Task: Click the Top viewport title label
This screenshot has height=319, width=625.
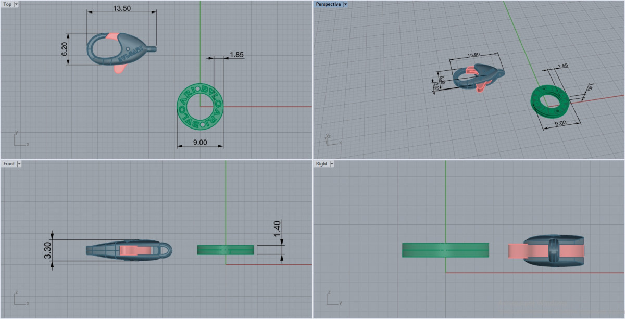Action: click(7, 4)
